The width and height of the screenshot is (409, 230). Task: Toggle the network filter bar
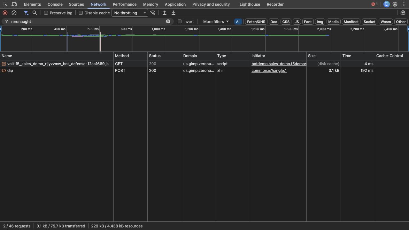[26, 13]
